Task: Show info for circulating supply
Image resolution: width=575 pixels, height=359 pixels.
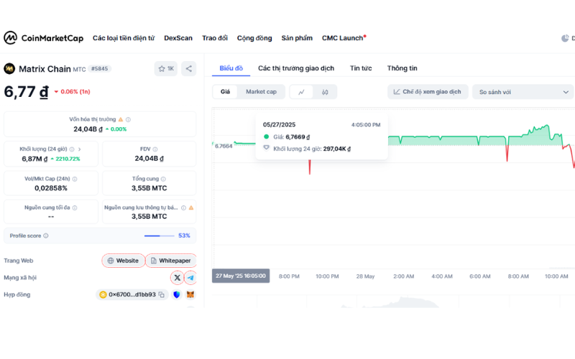Action: pyautogui.click(x=183, y=208)
